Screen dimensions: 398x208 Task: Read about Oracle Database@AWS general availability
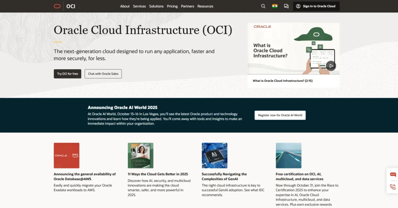point(84,177)
